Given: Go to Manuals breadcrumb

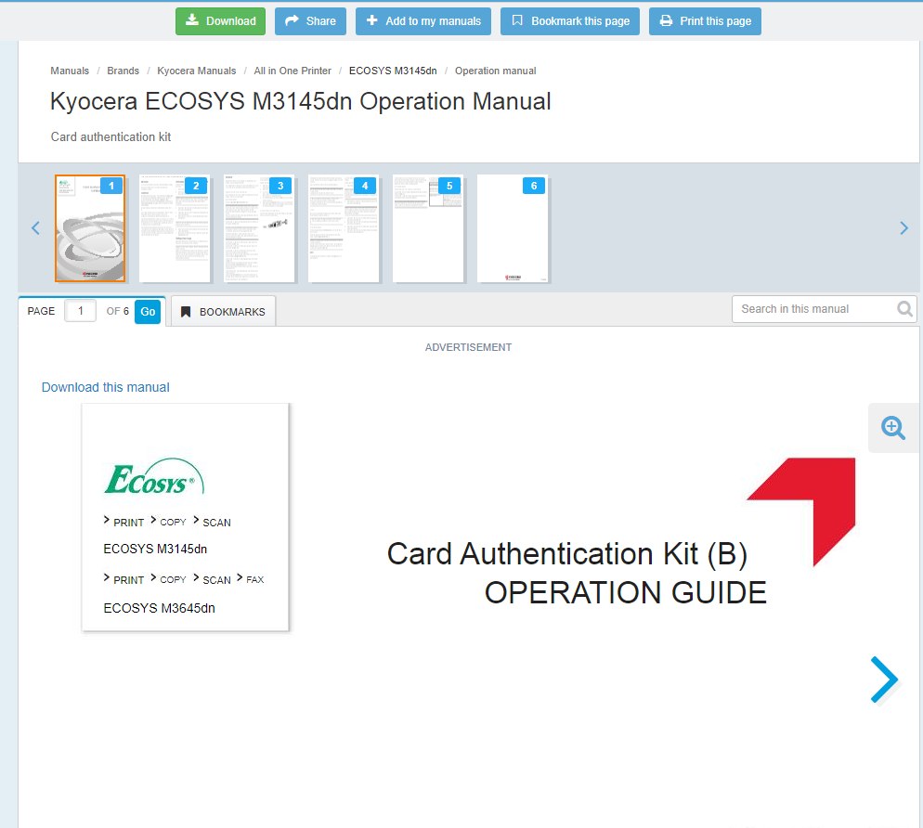Looking at the screenshot, I should point(70,71).
